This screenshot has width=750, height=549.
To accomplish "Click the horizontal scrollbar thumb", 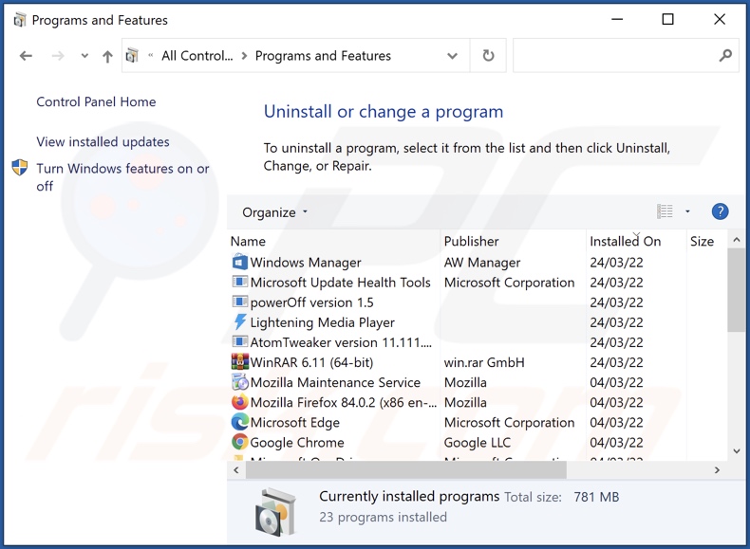I will [406, 470].
